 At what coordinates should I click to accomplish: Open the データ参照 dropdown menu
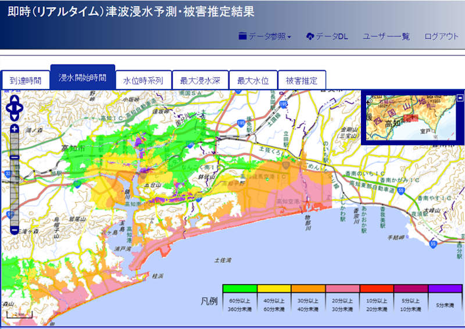pos(265,37)
